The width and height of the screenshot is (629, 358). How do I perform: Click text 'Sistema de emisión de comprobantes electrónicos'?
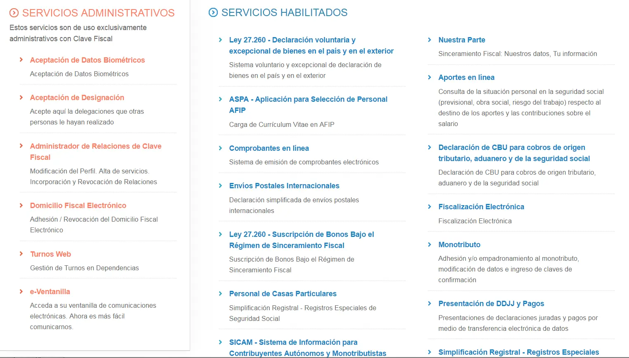pyautogui.click(x=304, y=162)
